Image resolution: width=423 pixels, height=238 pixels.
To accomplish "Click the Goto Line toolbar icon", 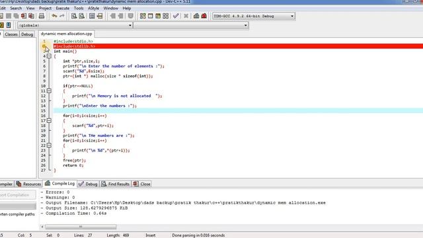I will [100, 16].
